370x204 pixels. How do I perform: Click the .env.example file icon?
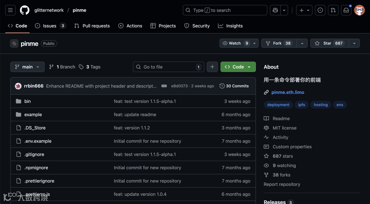click(x=18, y=141)
